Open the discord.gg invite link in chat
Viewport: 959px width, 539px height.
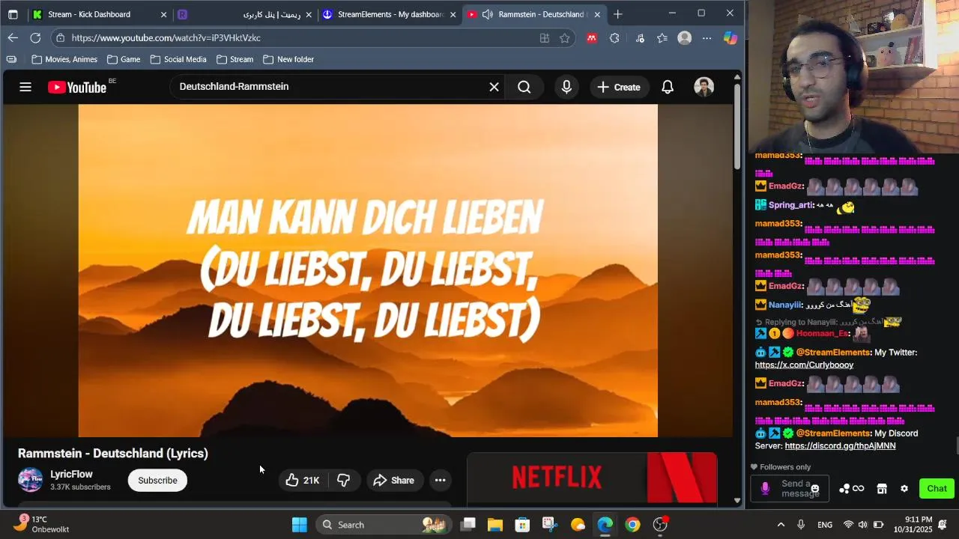point(840,445)
